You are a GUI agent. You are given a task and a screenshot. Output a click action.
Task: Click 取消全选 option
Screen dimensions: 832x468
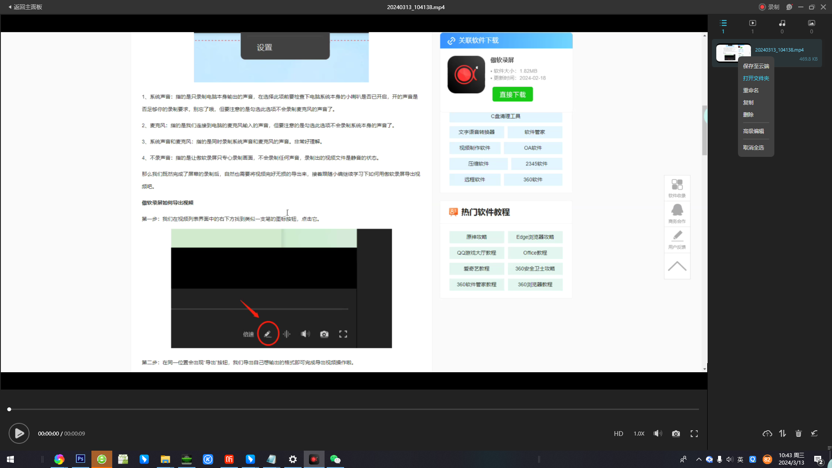coord(753,148)
